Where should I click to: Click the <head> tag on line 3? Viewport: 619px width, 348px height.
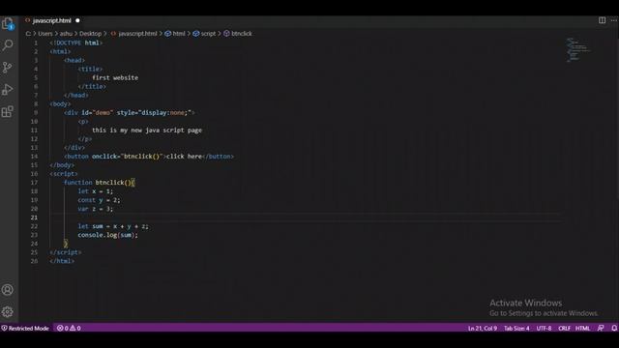[74, 60]
